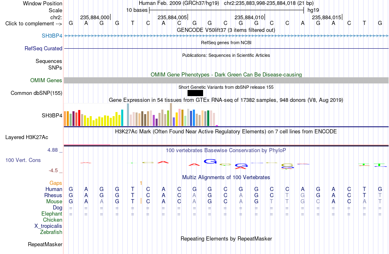
Task: Click the 235,884,000 ruler position
Action: click(x=95, y=17)
